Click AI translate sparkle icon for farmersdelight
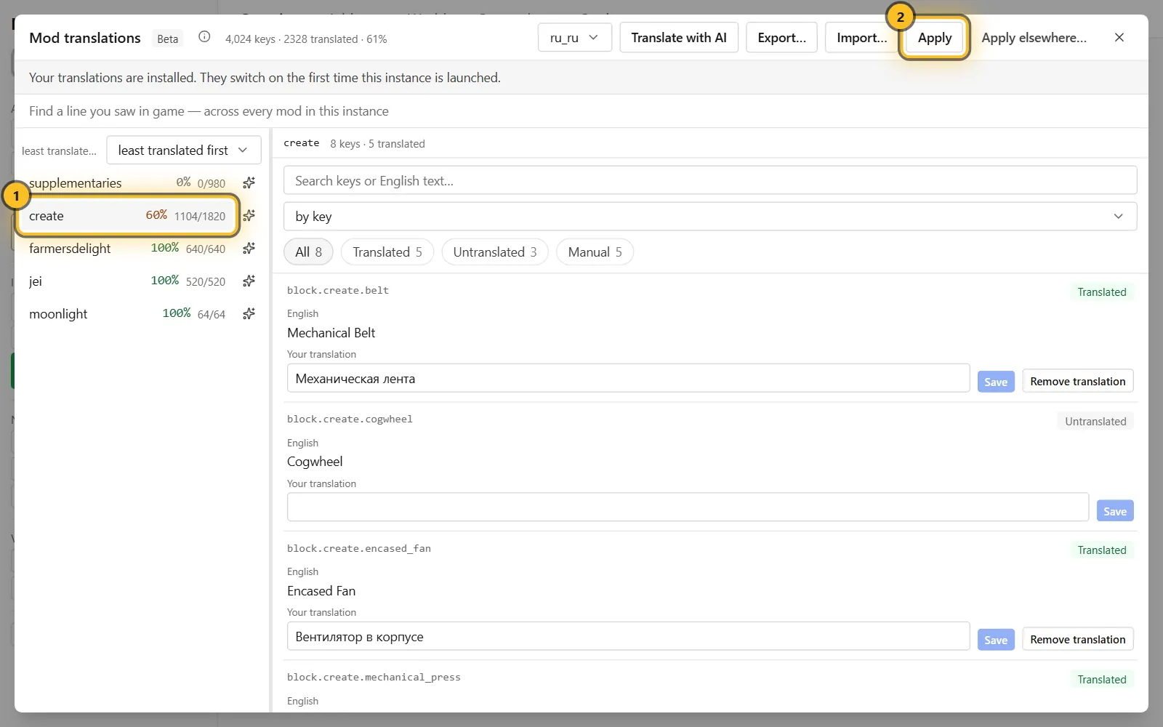This screenshot has height=727, width=1163. [x=249, y=248]
